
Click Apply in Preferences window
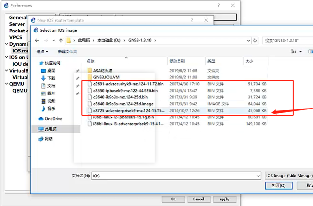[x=225, y=199]
